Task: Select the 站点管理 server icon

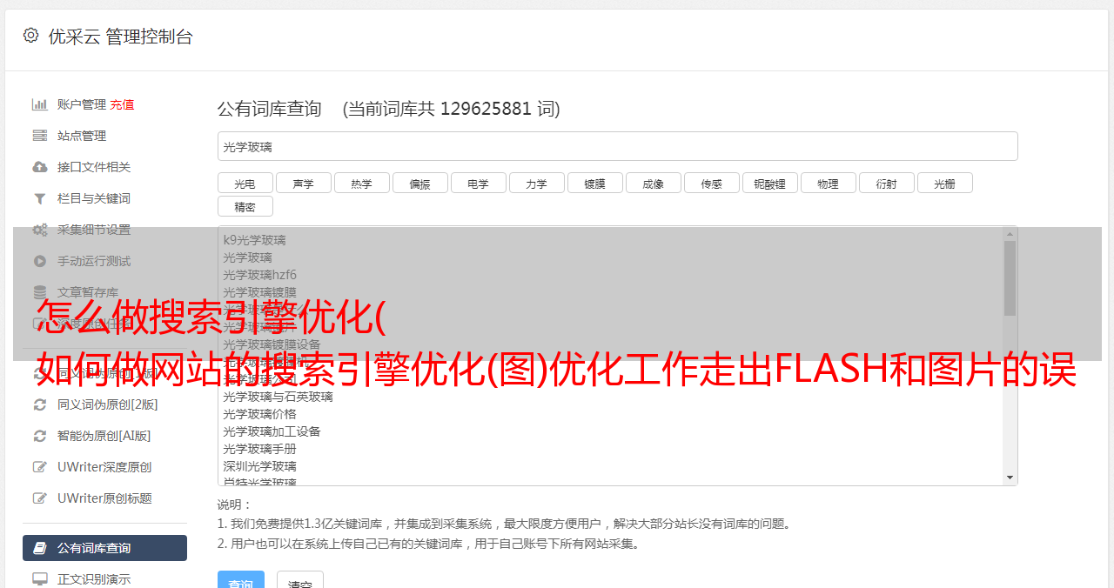Action: tap(39, 136)
